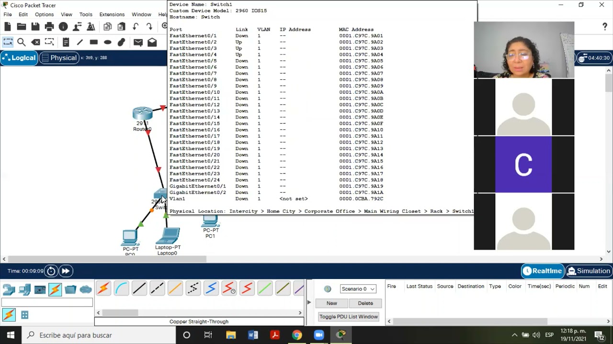The image size is (613, 344).
Task: Pick Automatically Choose Connection cable
Action: (103, 289)
